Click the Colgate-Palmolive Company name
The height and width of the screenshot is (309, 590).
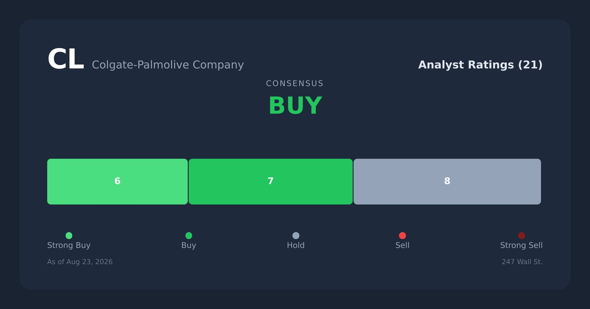tap(168, 65)
